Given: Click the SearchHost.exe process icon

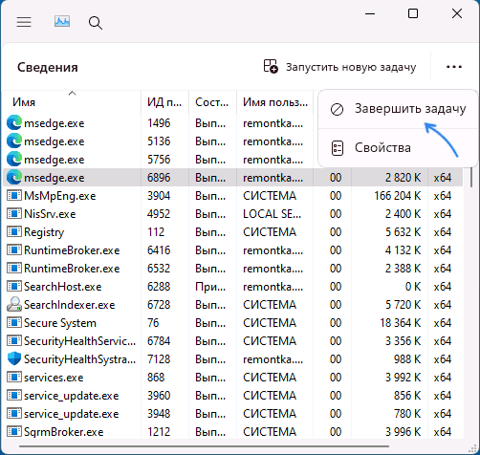Looking at the screenshot, I should click(x=14, y=287).
